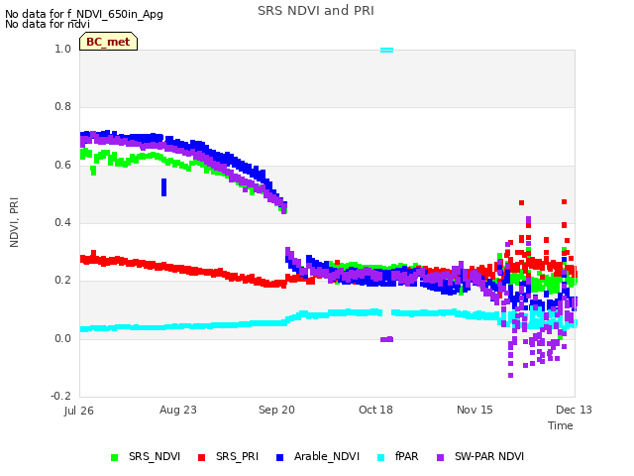Click the Nov 15 x-axis tick label
The image size is (634, 476).
[475, 410]
